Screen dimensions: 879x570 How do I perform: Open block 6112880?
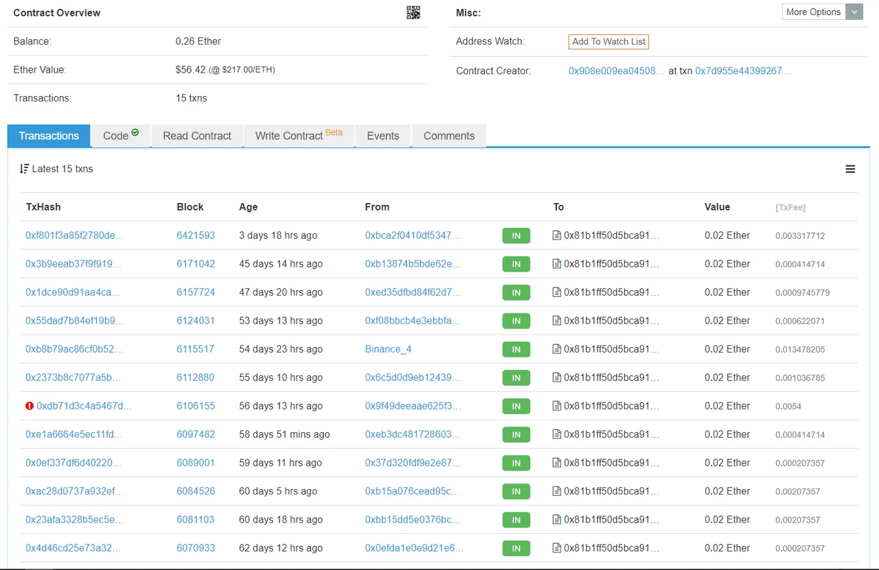pyautogui.click(x=196, y=378)
